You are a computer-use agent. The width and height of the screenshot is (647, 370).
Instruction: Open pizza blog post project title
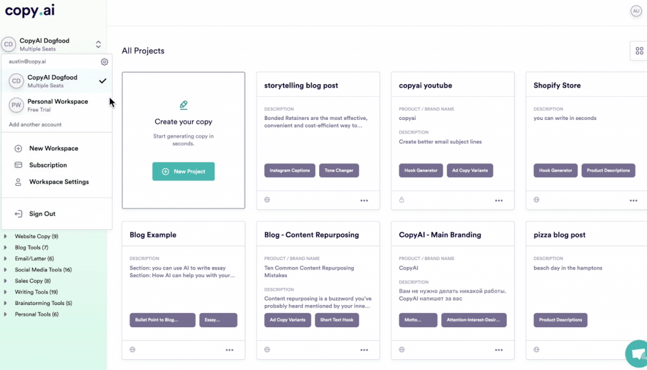tap(560, 235)
